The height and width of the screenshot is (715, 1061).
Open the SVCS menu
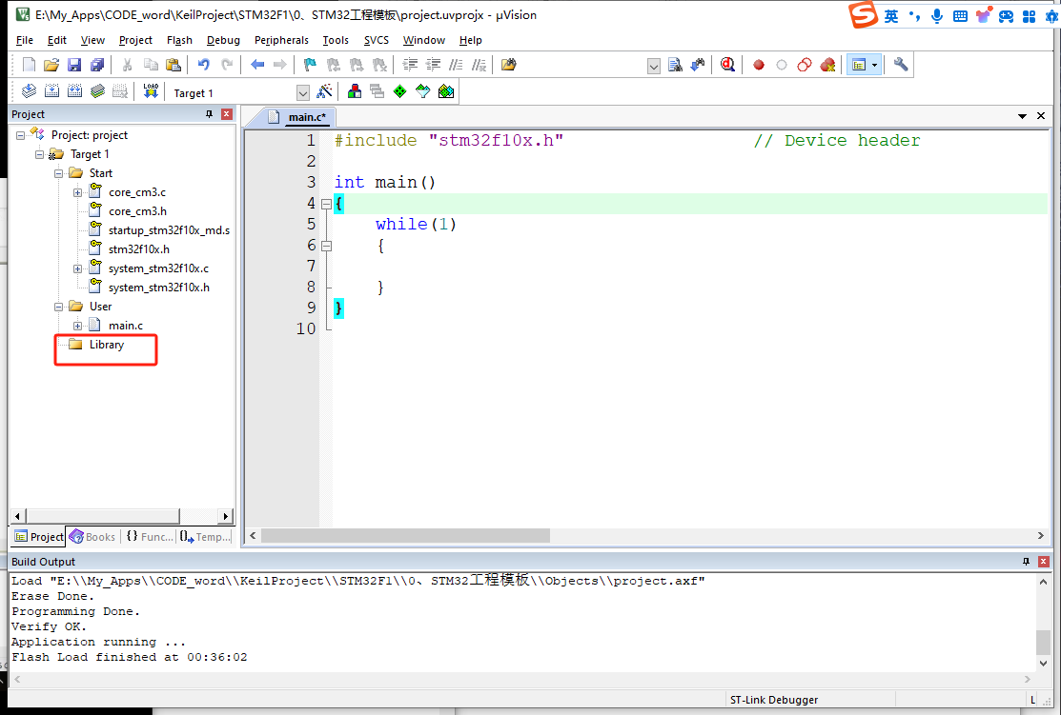tap(377, 40)
